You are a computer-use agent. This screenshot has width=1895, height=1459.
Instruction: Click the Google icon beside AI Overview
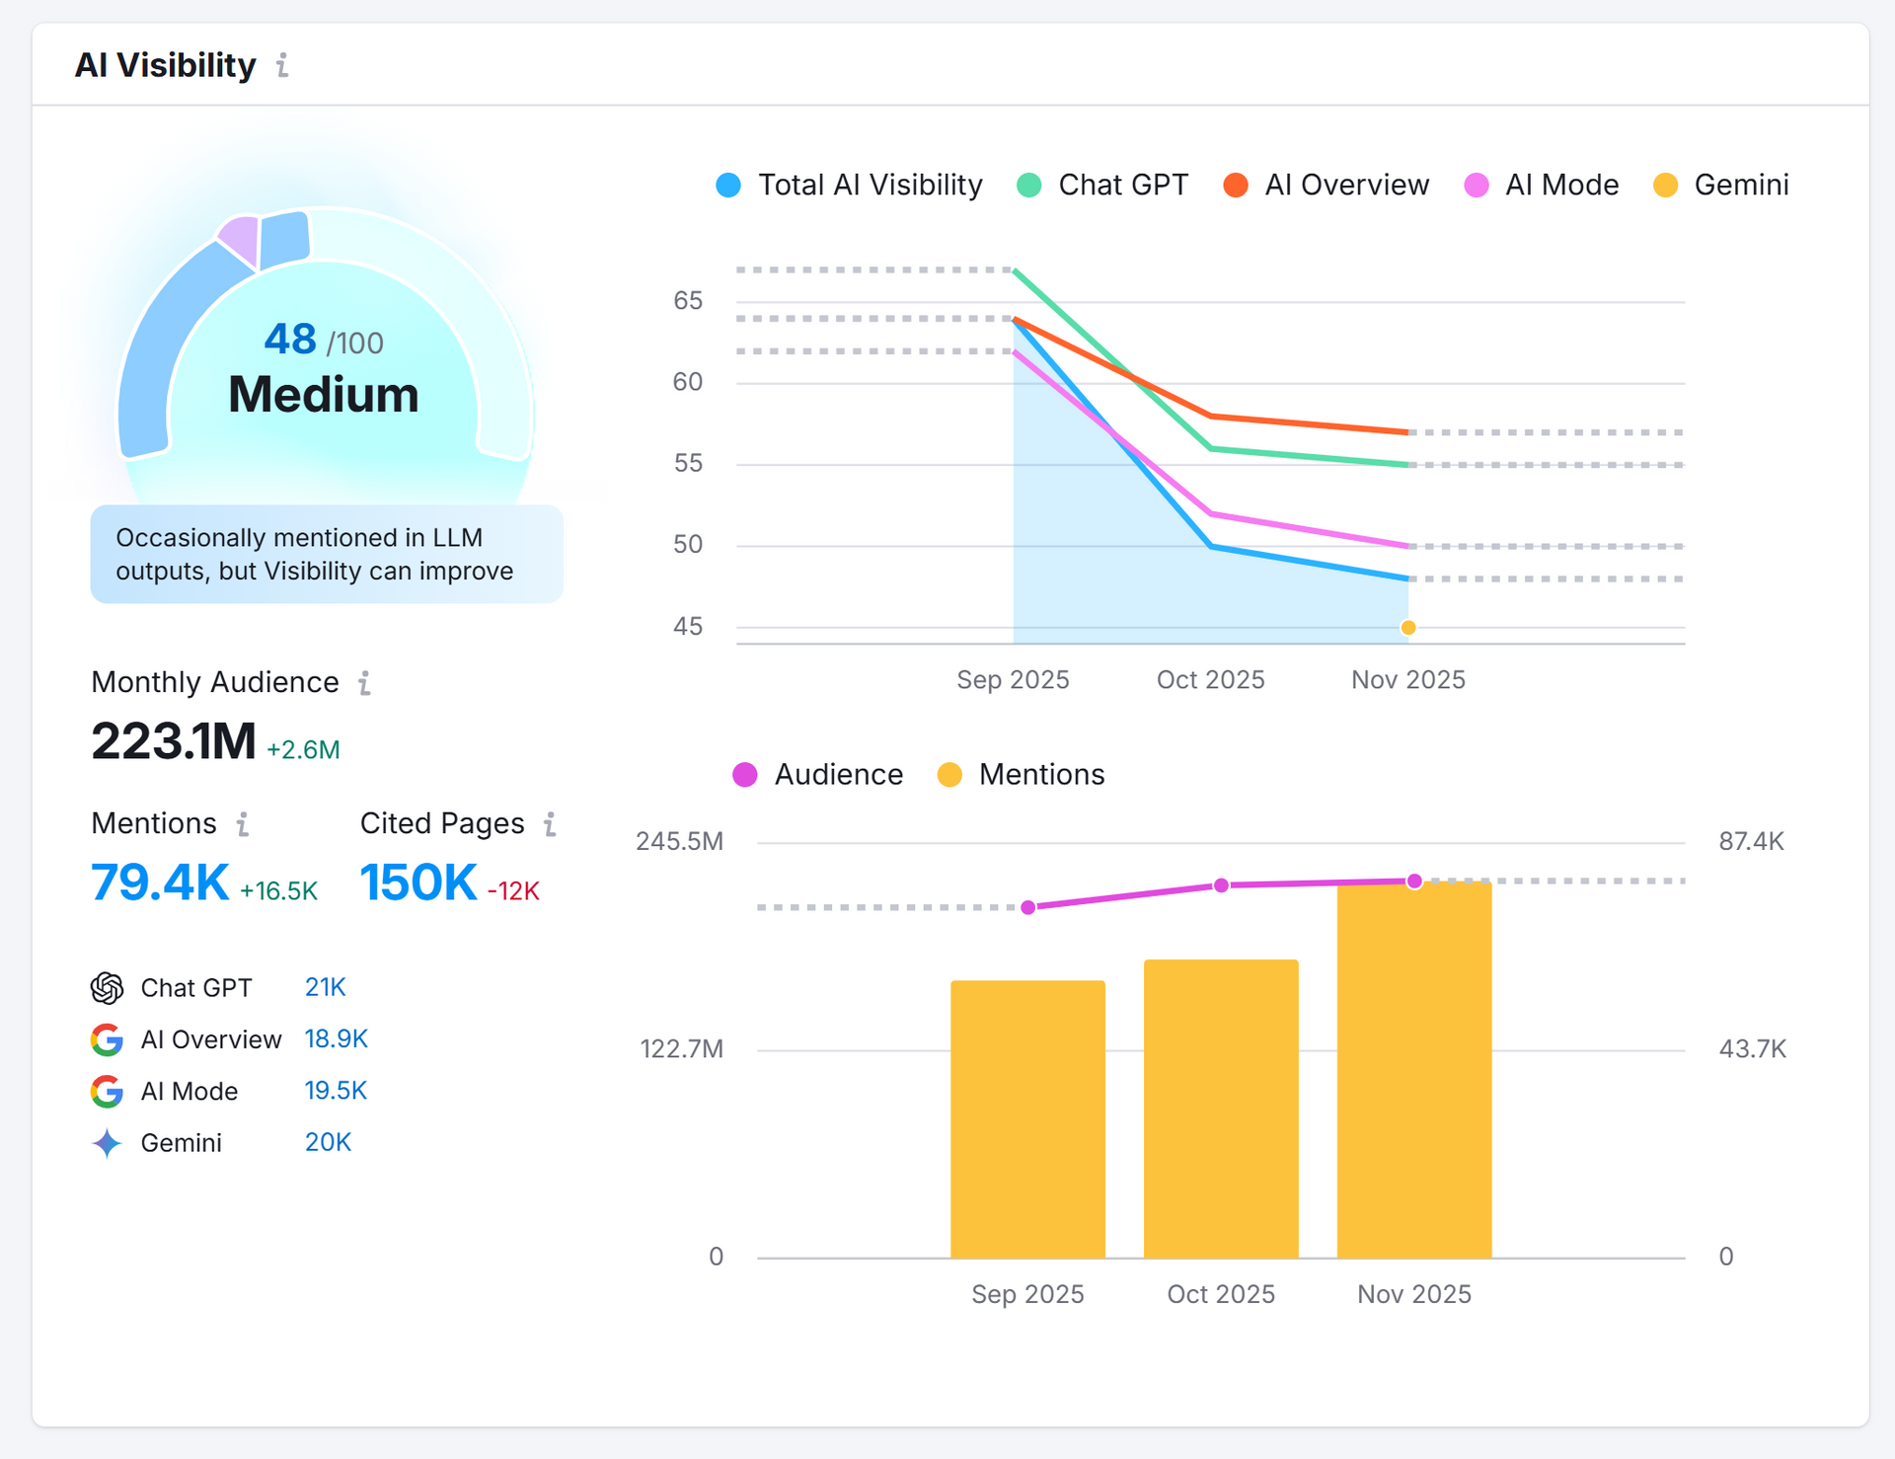click(x=107, y=1039)
